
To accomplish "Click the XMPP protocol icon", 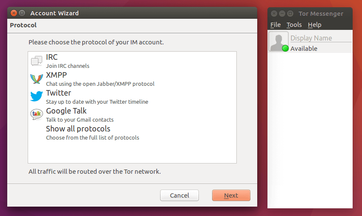I will click(37, 79).
